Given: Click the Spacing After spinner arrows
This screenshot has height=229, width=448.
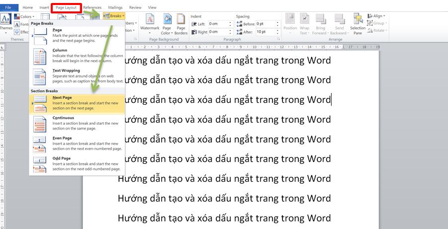Looking at the screenshot, I should (278, 32).
